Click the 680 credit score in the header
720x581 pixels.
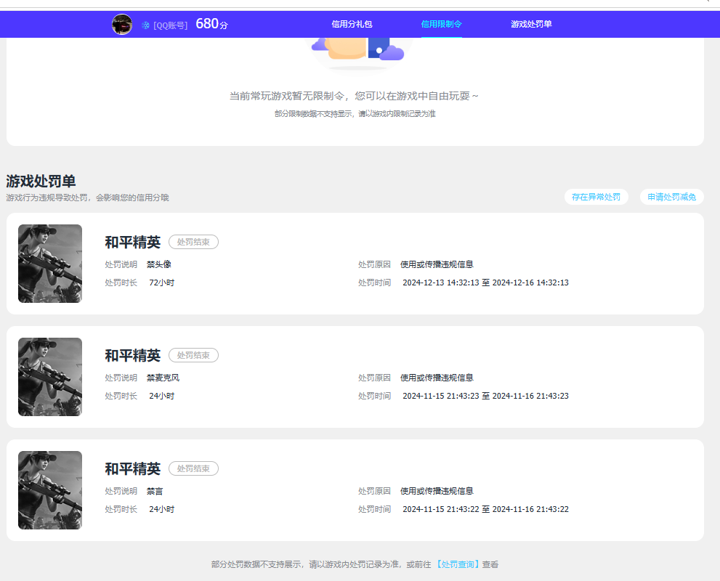[211, 23]
